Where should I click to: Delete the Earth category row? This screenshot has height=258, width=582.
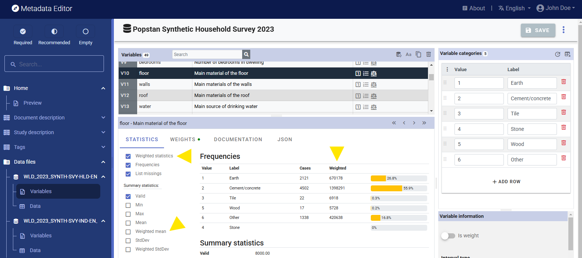(563, 82)
